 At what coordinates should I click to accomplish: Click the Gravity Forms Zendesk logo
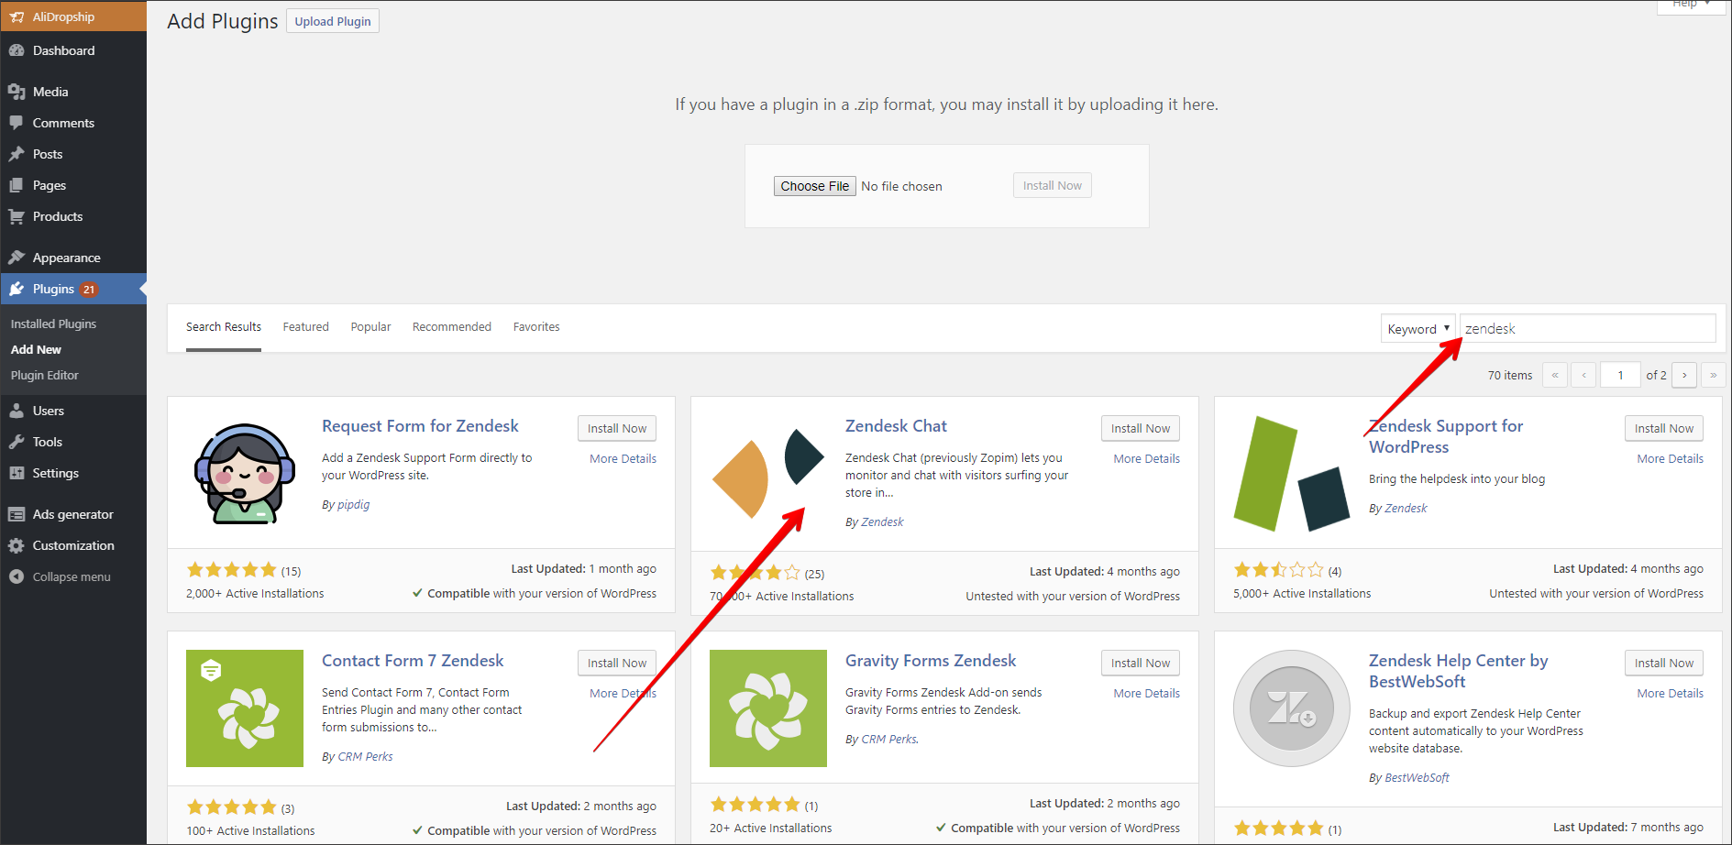tap(768, 708)
